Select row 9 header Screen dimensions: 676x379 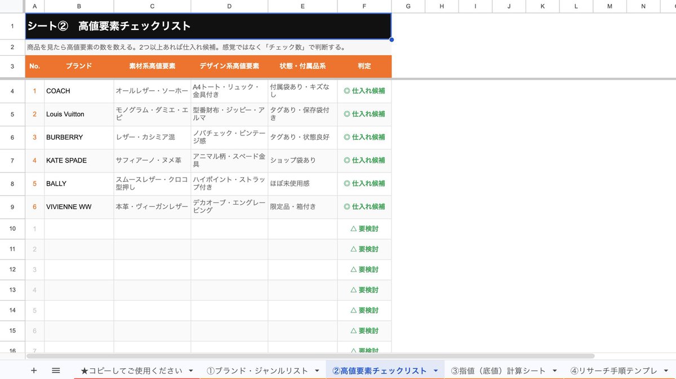click(12, 207)
